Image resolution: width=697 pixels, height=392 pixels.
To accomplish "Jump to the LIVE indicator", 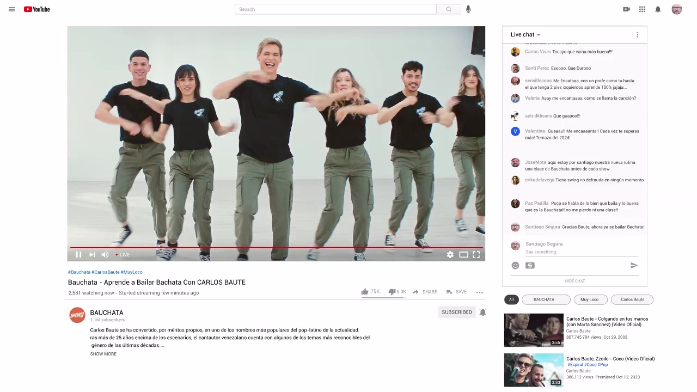I will (x=123, y=255).
